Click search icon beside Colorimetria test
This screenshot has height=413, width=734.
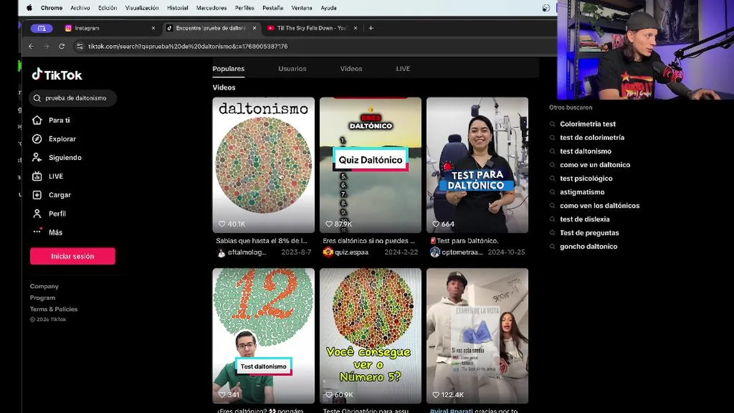tap(553, 124)
